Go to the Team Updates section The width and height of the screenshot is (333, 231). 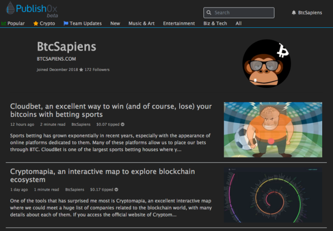(x=85, y=23)
